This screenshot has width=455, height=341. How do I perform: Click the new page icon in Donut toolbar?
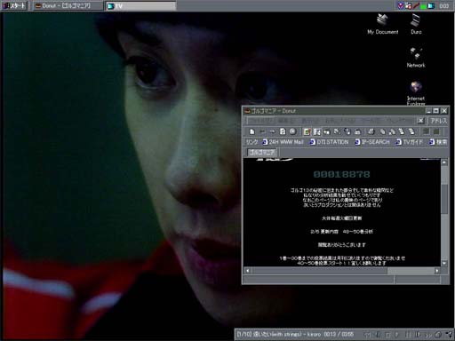click(x=251, y=131)
